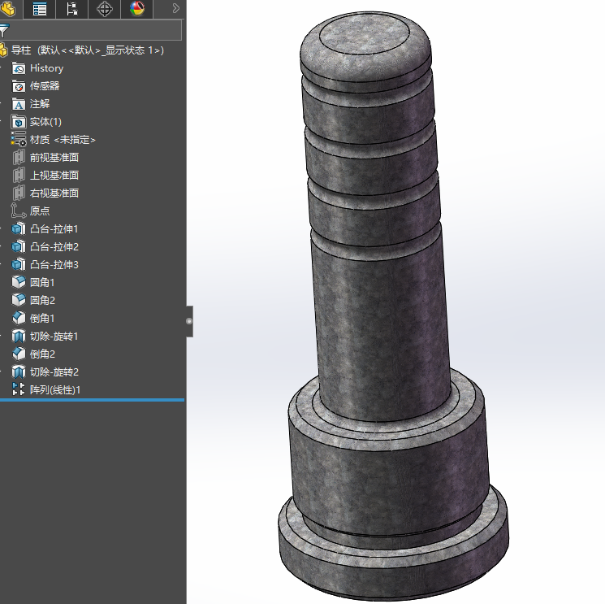This screenshot has height=604, width=605.
Task: Open the DimXpertManager tab
Action: [105, 9]
